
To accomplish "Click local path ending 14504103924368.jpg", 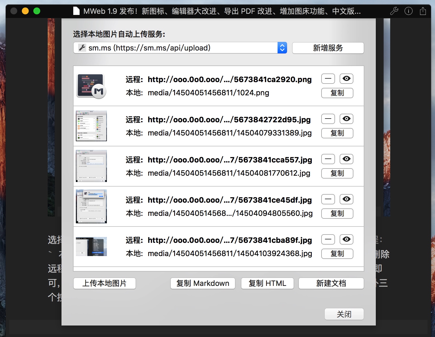I will 230,253.
